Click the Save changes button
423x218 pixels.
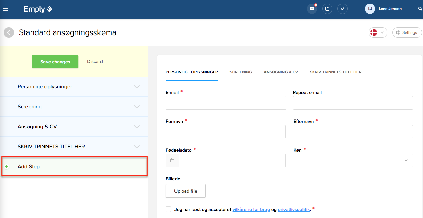55,62
